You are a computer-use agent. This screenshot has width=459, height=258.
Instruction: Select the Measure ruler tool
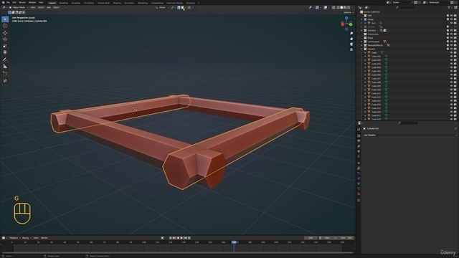click(5, 67)
